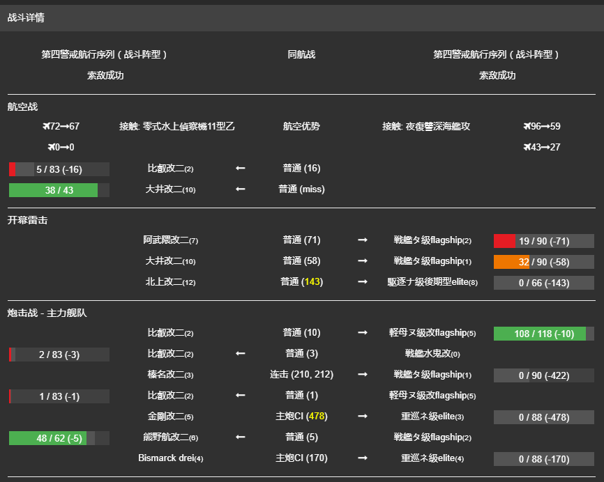
Task: Click the enemy aircraft icon showing 96→59
Action: tap(525, 127)
